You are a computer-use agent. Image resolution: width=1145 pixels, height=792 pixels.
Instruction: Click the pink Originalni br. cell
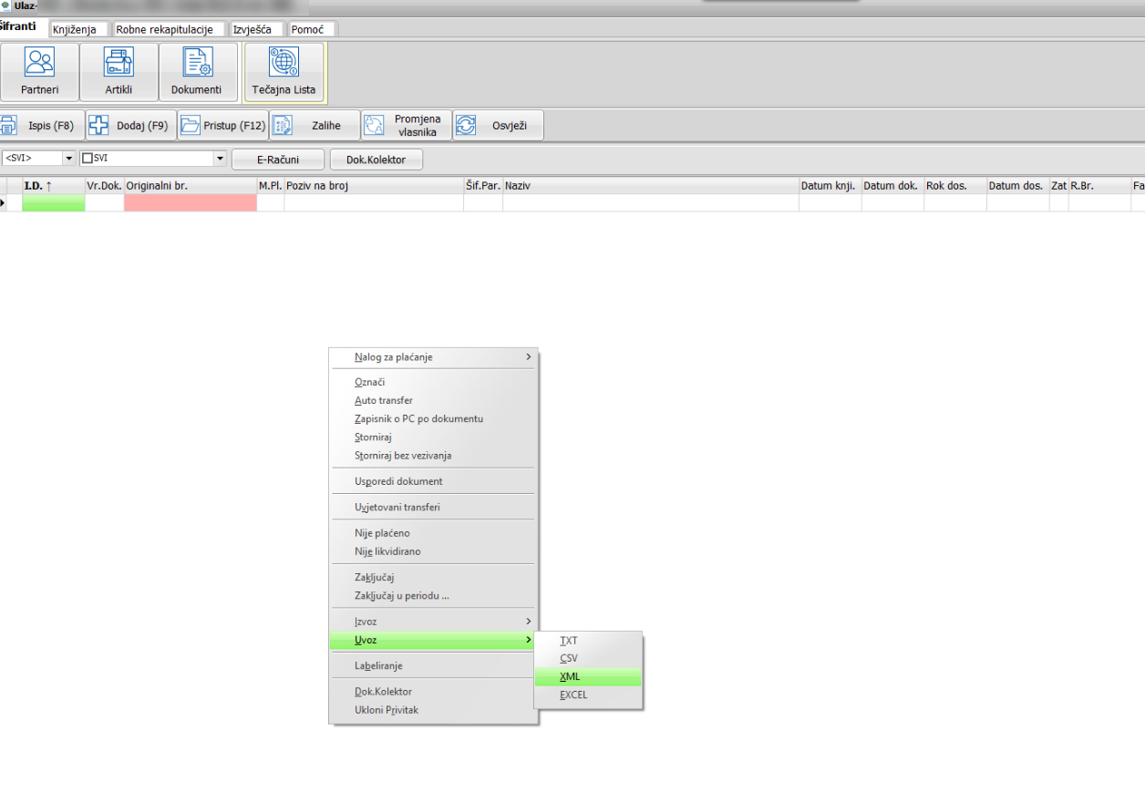(x=190, y=203)
